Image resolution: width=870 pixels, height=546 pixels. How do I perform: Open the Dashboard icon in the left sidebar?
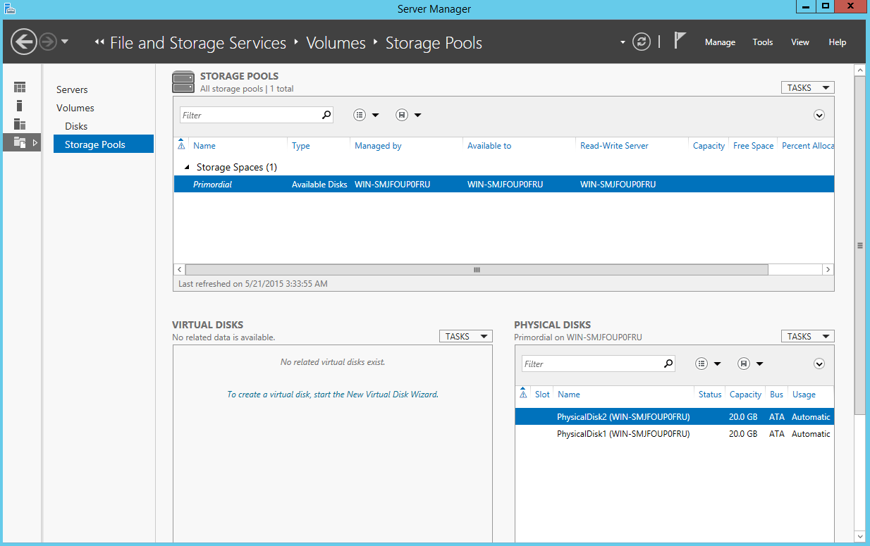tap(20, 87)
